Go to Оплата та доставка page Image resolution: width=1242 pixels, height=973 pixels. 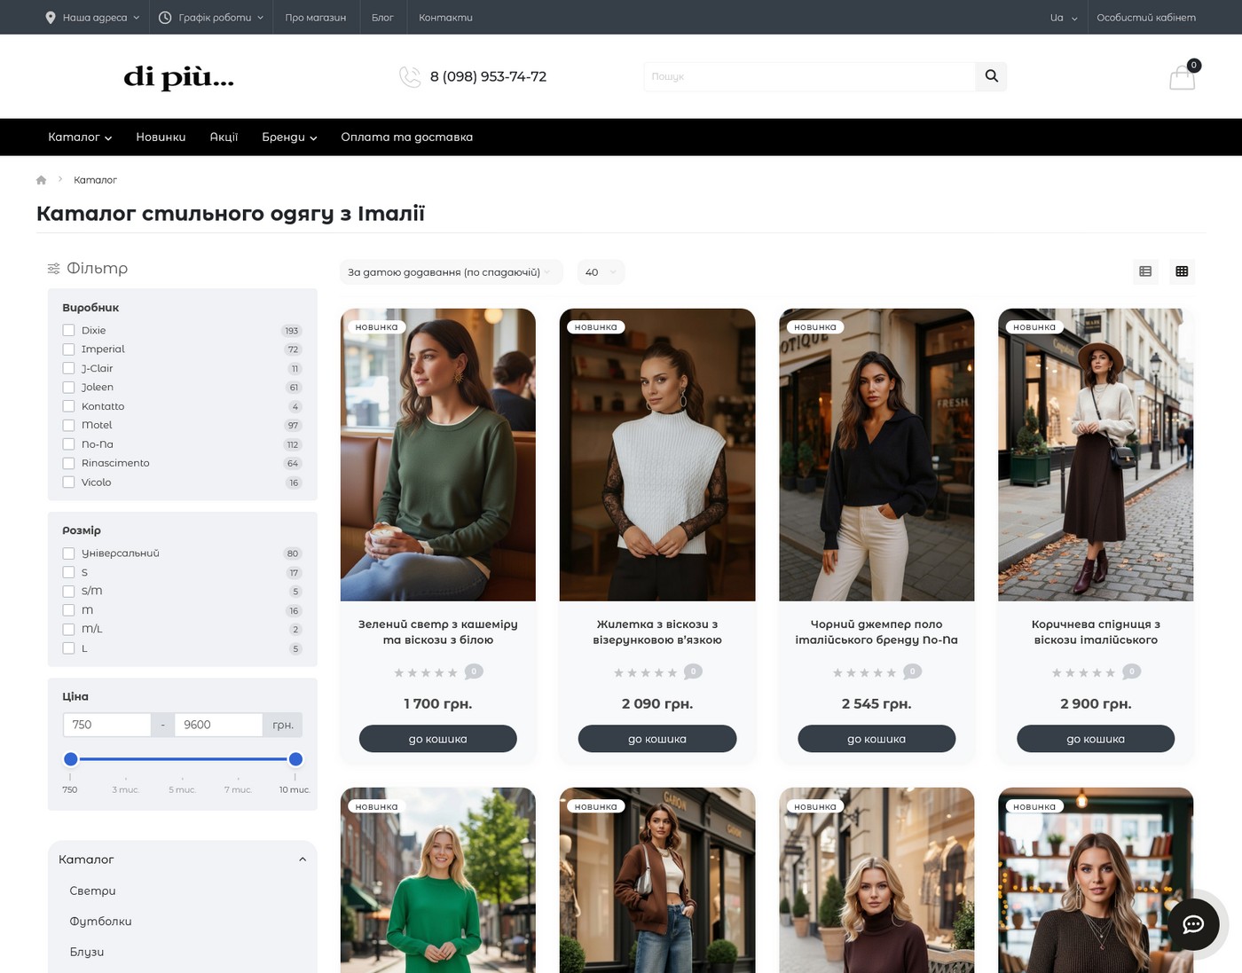pos(406,137)
